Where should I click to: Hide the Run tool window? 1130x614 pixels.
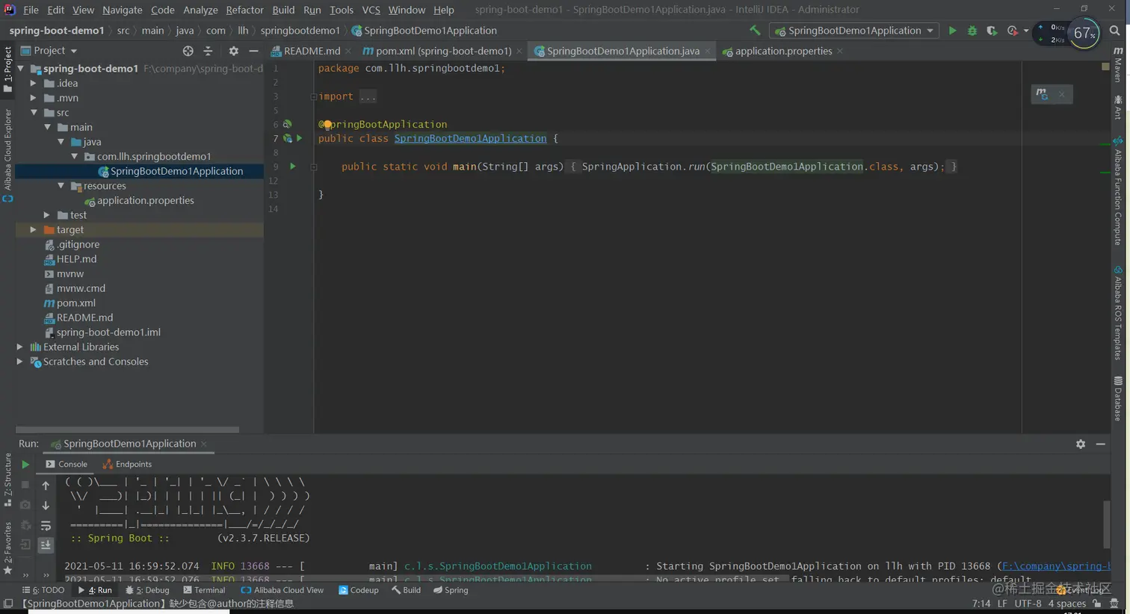[x=1101, y=444]
